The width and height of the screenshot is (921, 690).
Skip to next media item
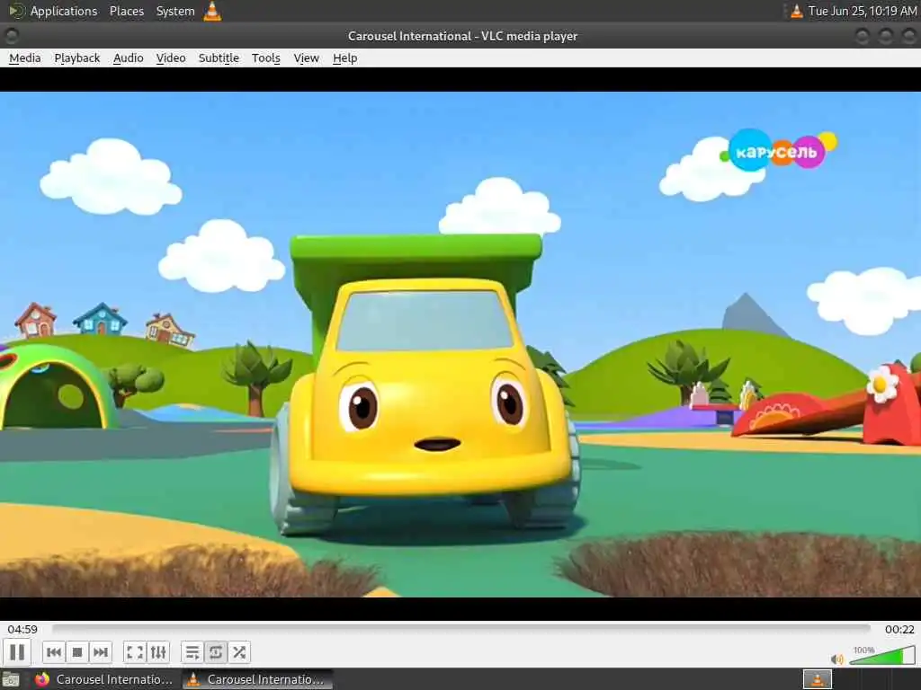[x=101, y=652]
